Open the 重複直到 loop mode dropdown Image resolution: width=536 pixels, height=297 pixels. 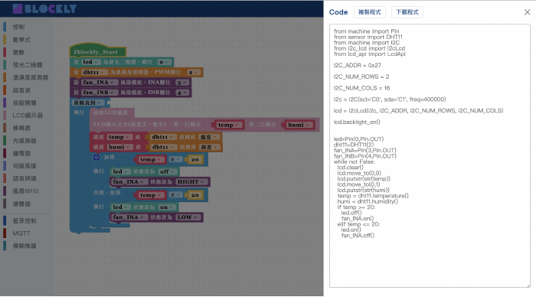tap(88, 103)
